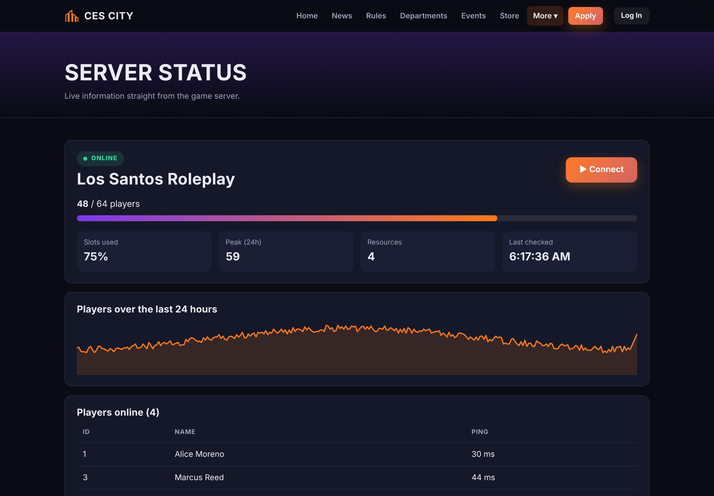This screenshot has width=714, height=496.
Task: Click the Resources value 4
Action: [x=371, y=256]
